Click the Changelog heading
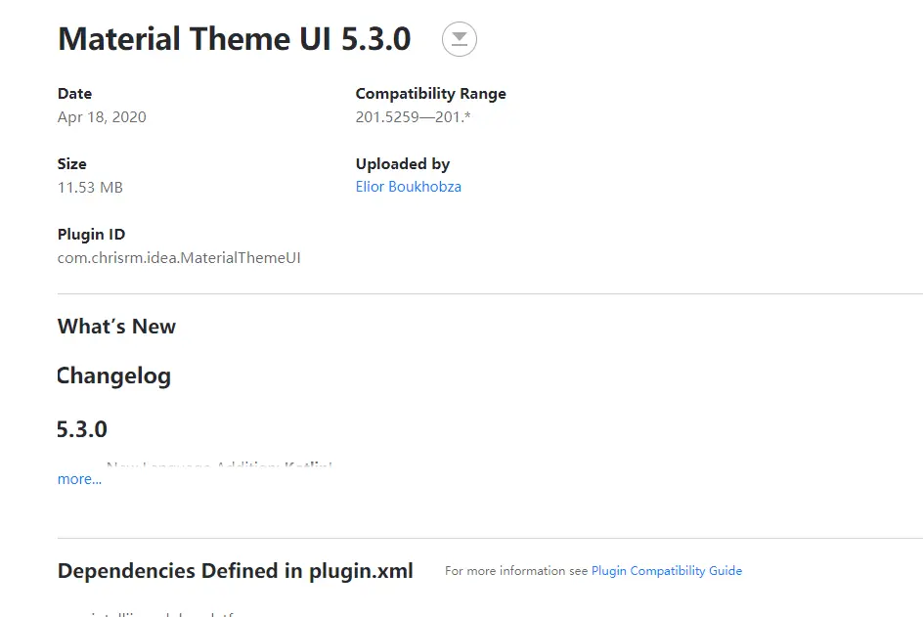 [113, 376]
